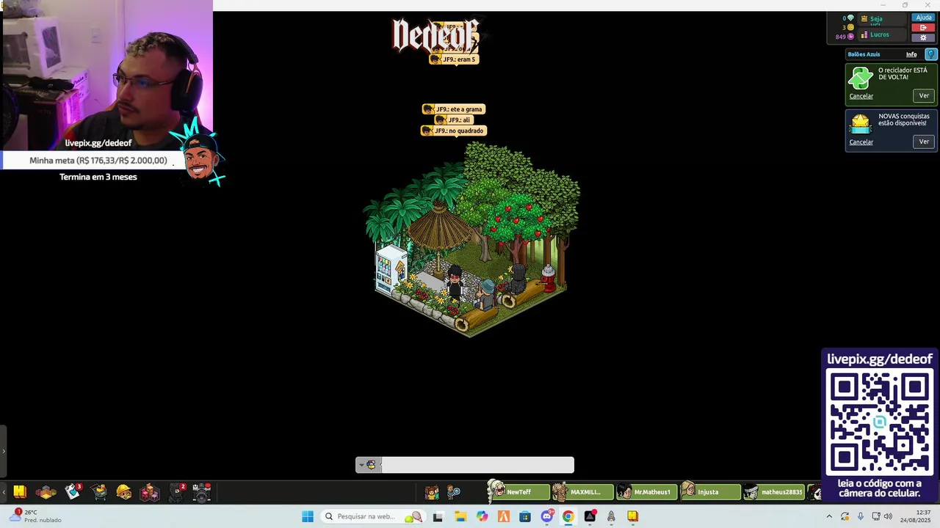Click the microphone tray icon
940x528 pixels.
coord(860,516)
